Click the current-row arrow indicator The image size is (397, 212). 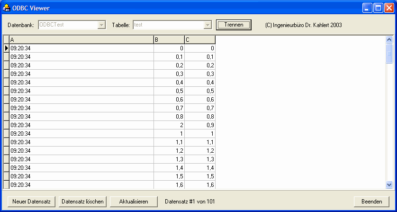point(7,48)
